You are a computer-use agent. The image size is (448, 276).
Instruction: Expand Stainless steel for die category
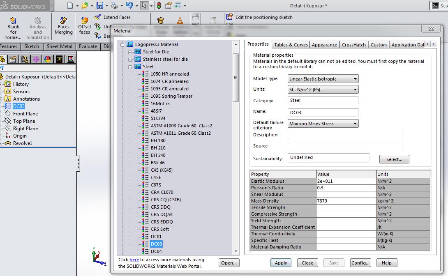pos(130,60)
